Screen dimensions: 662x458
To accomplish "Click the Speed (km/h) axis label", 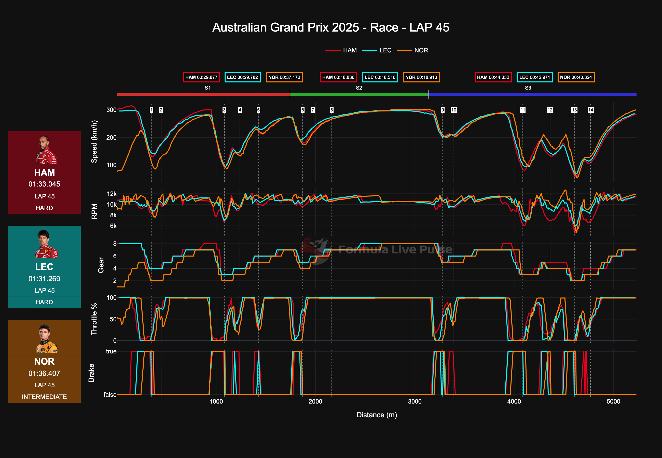I will (94, 141).
